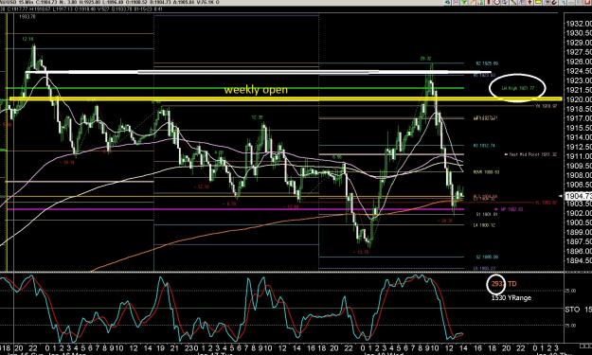Screen dimensions: 592x355
Task: Click the 1923.00 price axis label
Action: (x=578, y=80)
